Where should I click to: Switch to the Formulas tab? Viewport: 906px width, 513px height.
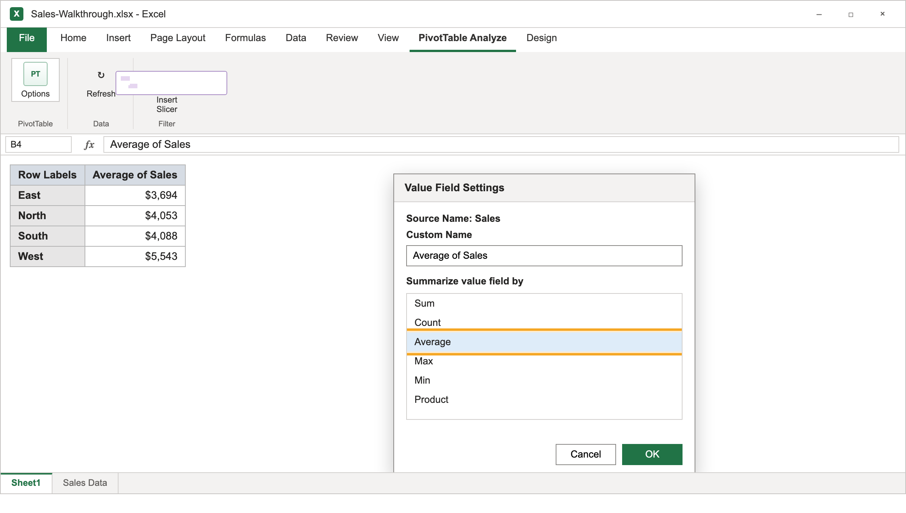(x=245, y=38)
